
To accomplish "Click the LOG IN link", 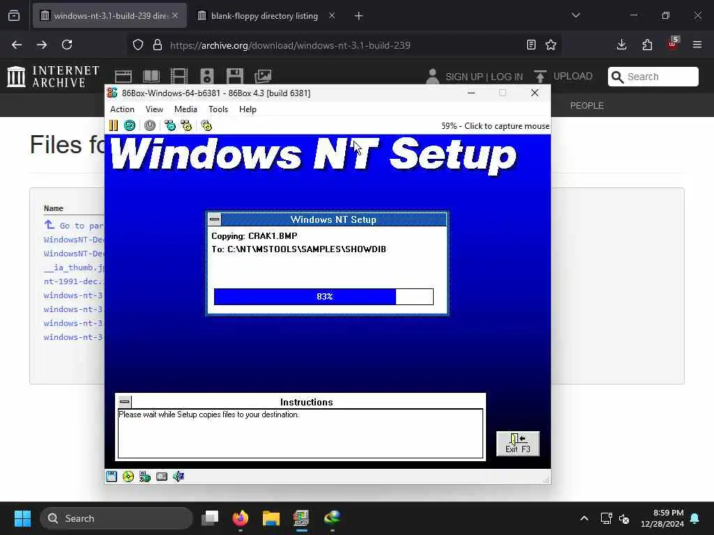I will (x=507, y=77).
